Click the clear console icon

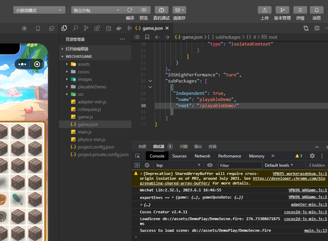point(147,165)
